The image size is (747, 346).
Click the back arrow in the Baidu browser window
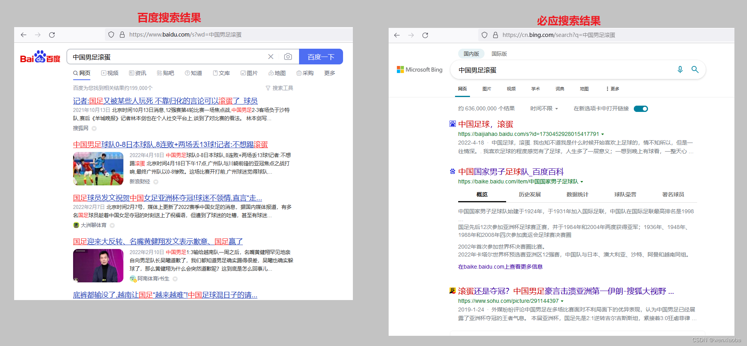coord(24,35)
